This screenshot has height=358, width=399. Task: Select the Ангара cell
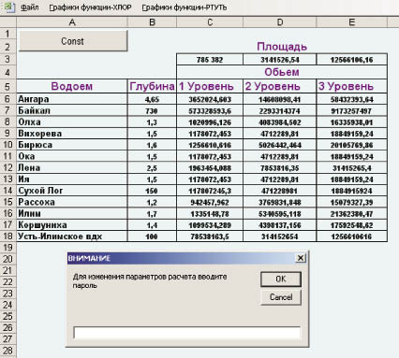[72, 99]
